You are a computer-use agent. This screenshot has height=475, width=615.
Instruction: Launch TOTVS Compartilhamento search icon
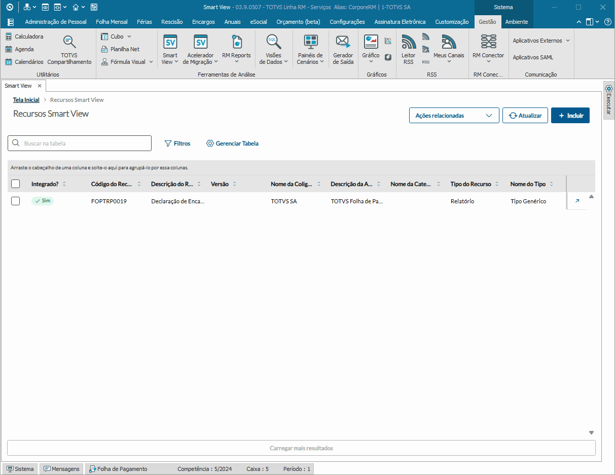click(x=69, y=42)
